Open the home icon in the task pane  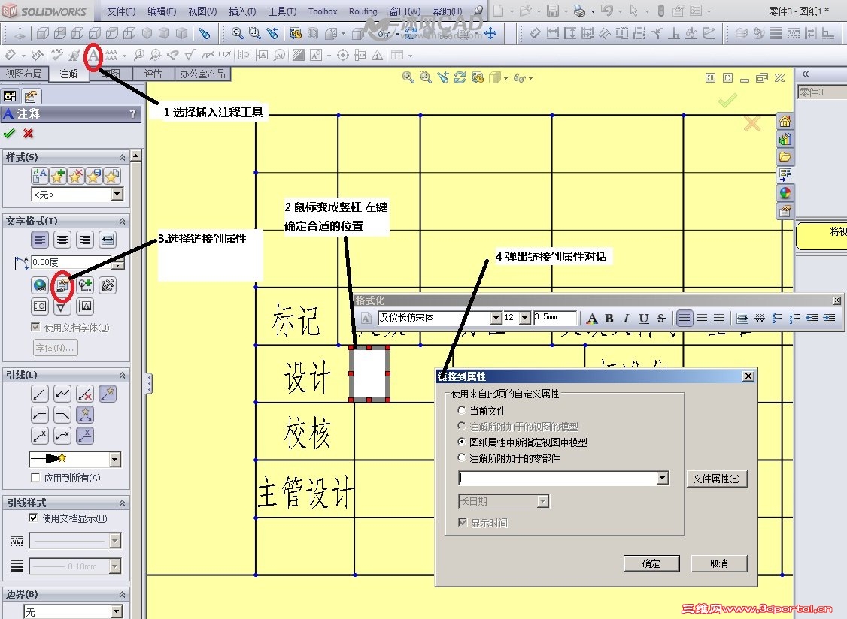click(x=785, y=122)
